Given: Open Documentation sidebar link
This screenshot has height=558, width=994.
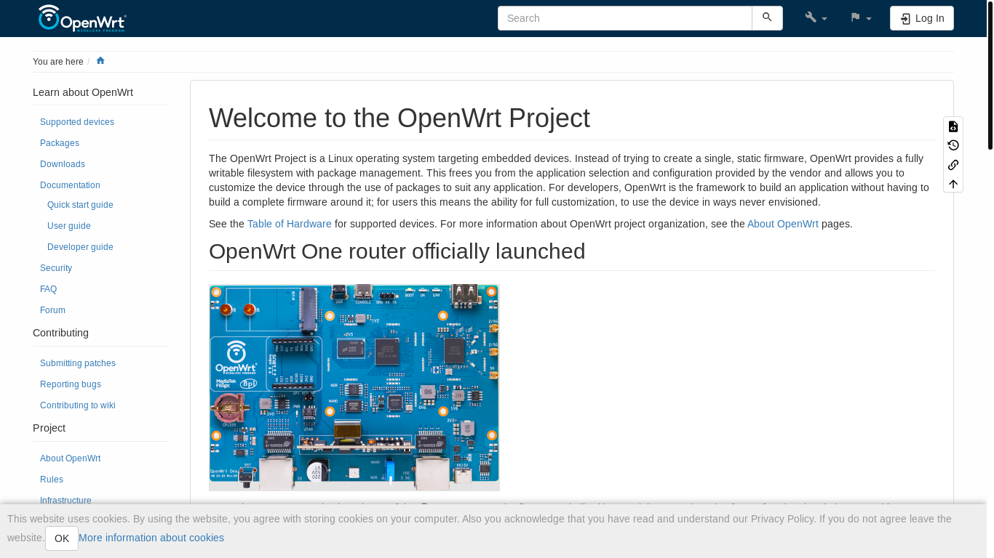Looking at the screenshot, I should click(x=70, y=185).
